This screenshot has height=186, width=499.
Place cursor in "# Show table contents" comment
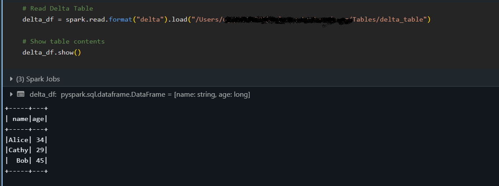(x=63, y=41)
